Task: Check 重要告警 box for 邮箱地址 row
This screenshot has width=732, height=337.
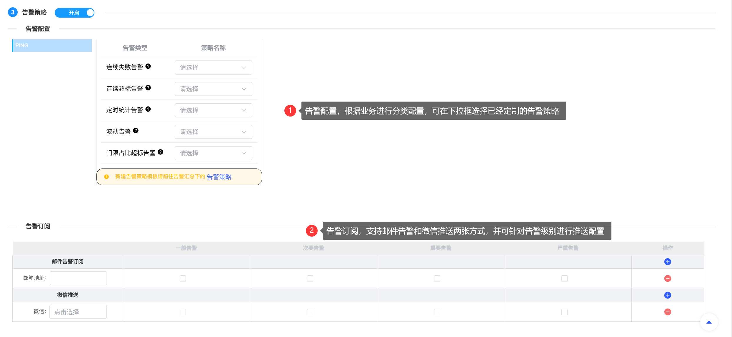Action: 437,278
